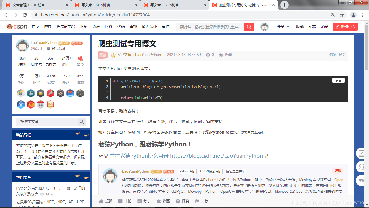This screenshot has height=208, width=369.
Task: Open a new browser tab
Action: (285, 5)
